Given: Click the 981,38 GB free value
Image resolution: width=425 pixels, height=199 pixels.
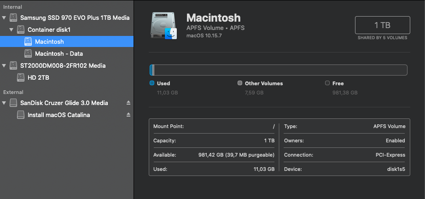Looking at the screenshot, I should pyautogui.click(x=345, y=93).
